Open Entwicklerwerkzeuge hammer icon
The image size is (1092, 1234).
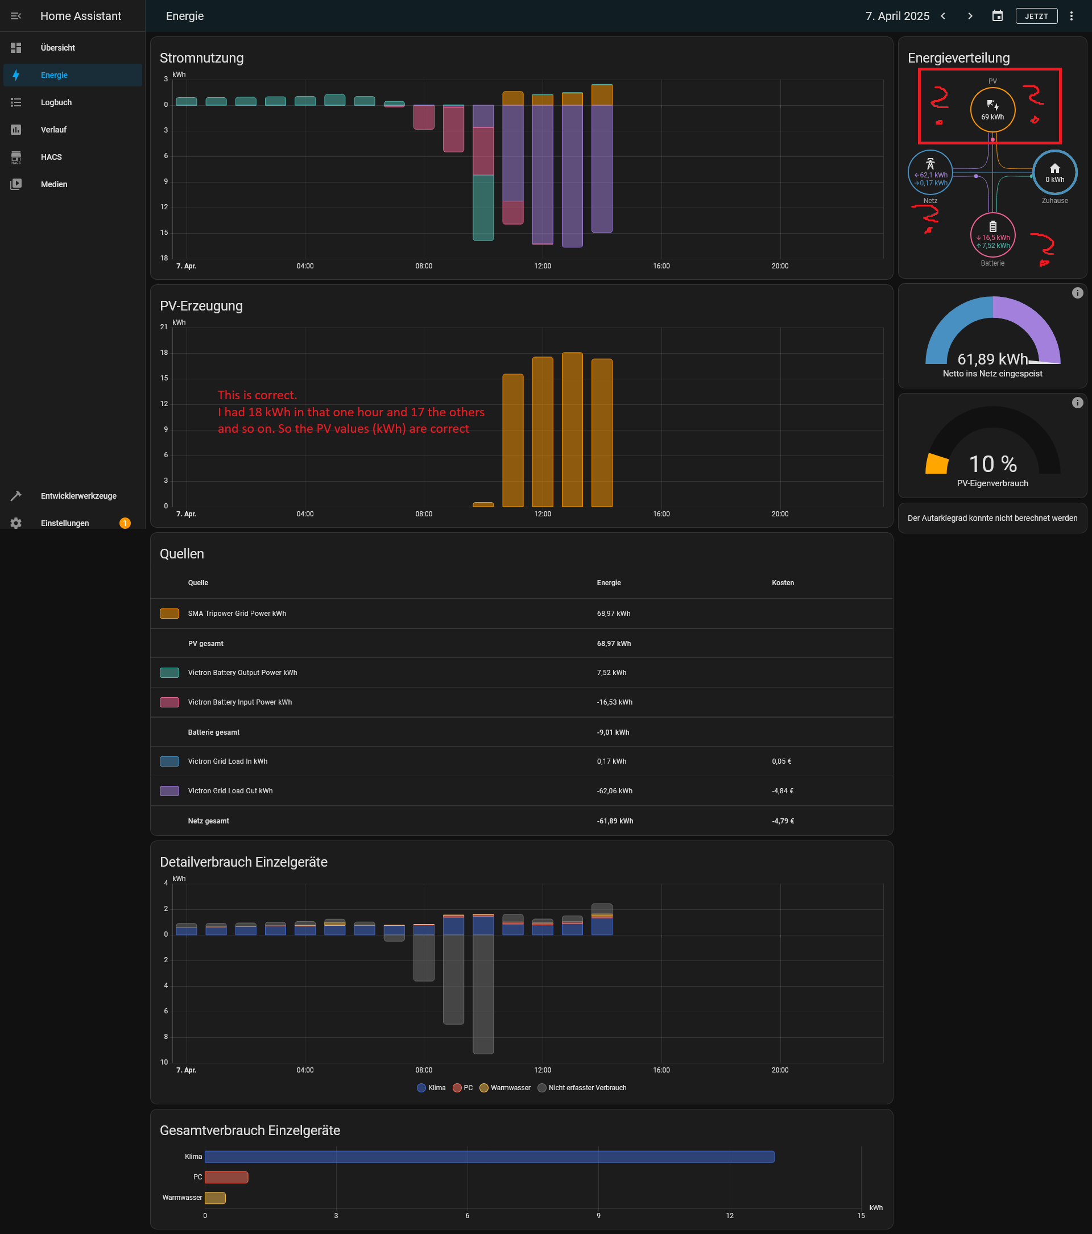coord(16,496)
